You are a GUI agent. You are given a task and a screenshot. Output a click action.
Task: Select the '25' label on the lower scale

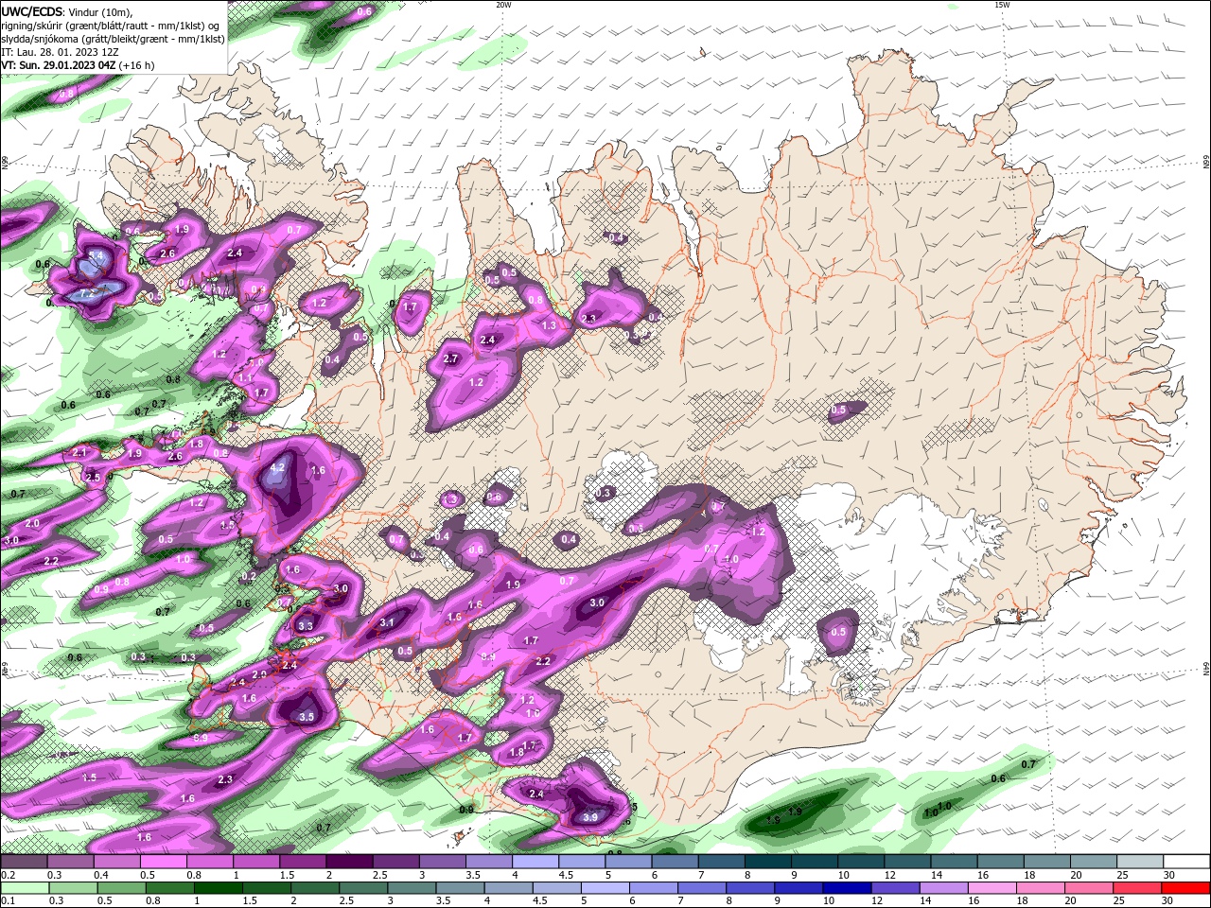(x=1117, y=901)
